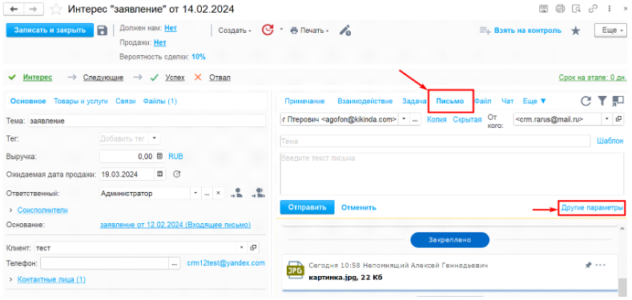Open the feed filter funnel icon
Viewport: 632px width, 300px height.
coord(602,101)
